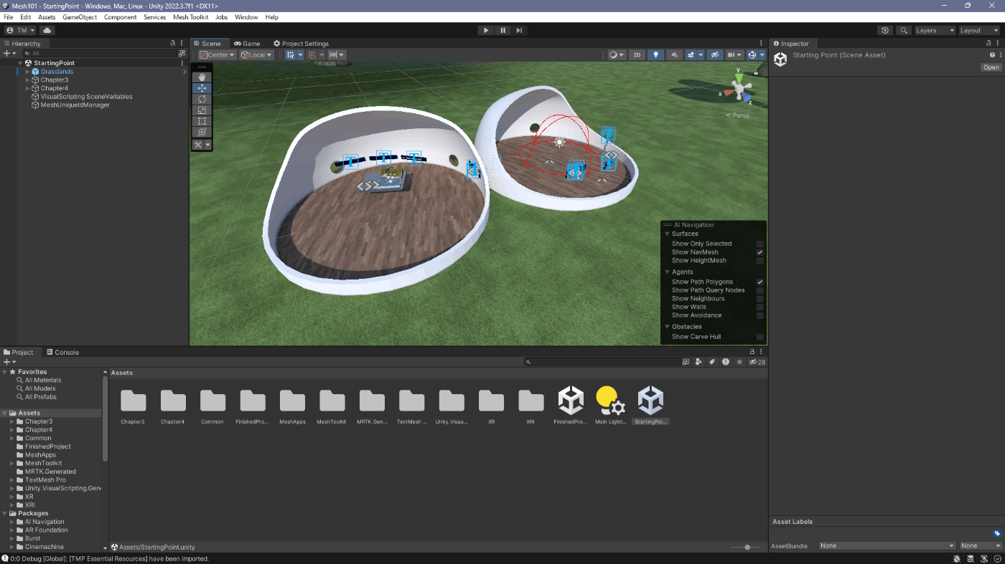Adjust the asset icon size slider
Image resolution: width=1005 pixels, height=564 pixels.
point(746,548)
